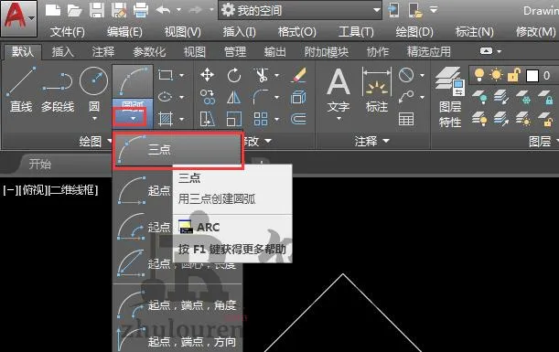Switch to the 插入 ribbon tab
Image resolution: width=559 pixels, height=352 pixels.
63,52
